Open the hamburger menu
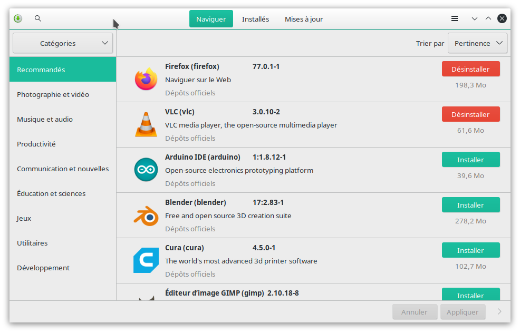The height and width of the screenshot is (333, 520). pyautogui.click(x=455, y=18)
